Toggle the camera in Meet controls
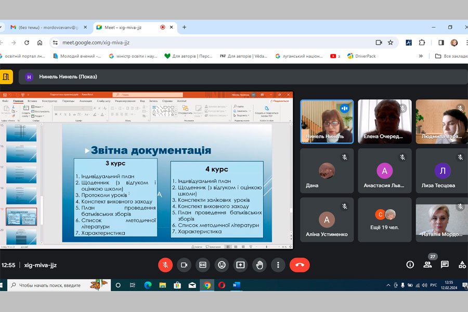The image size is (468, 312). click(x=184, y=265)
